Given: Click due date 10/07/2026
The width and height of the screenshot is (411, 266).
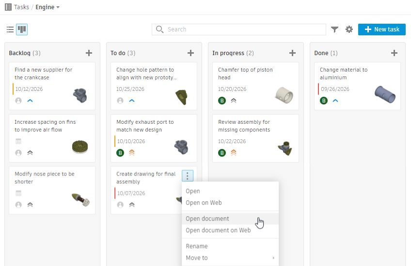Looking at the screenshot, I should (x=131, y=193).
